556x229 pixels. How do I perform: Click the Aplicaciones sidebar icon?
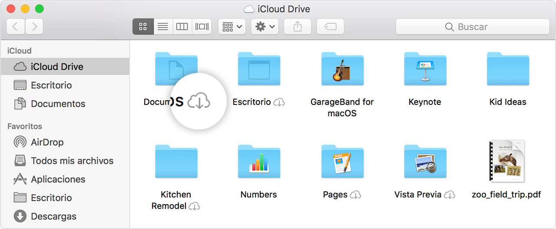tap(20, 179)
